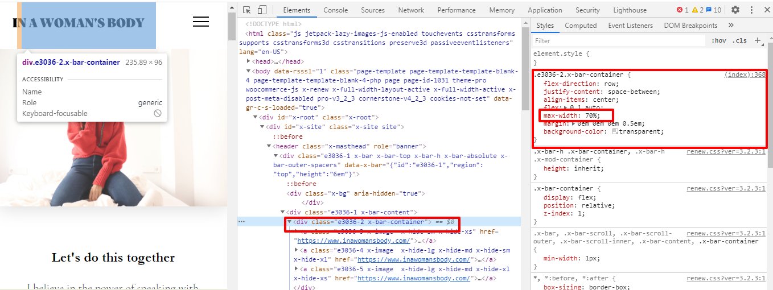Click the justify-content space-between value
Viewport: 773px width, 290px height.
click(x=634, y=92)
